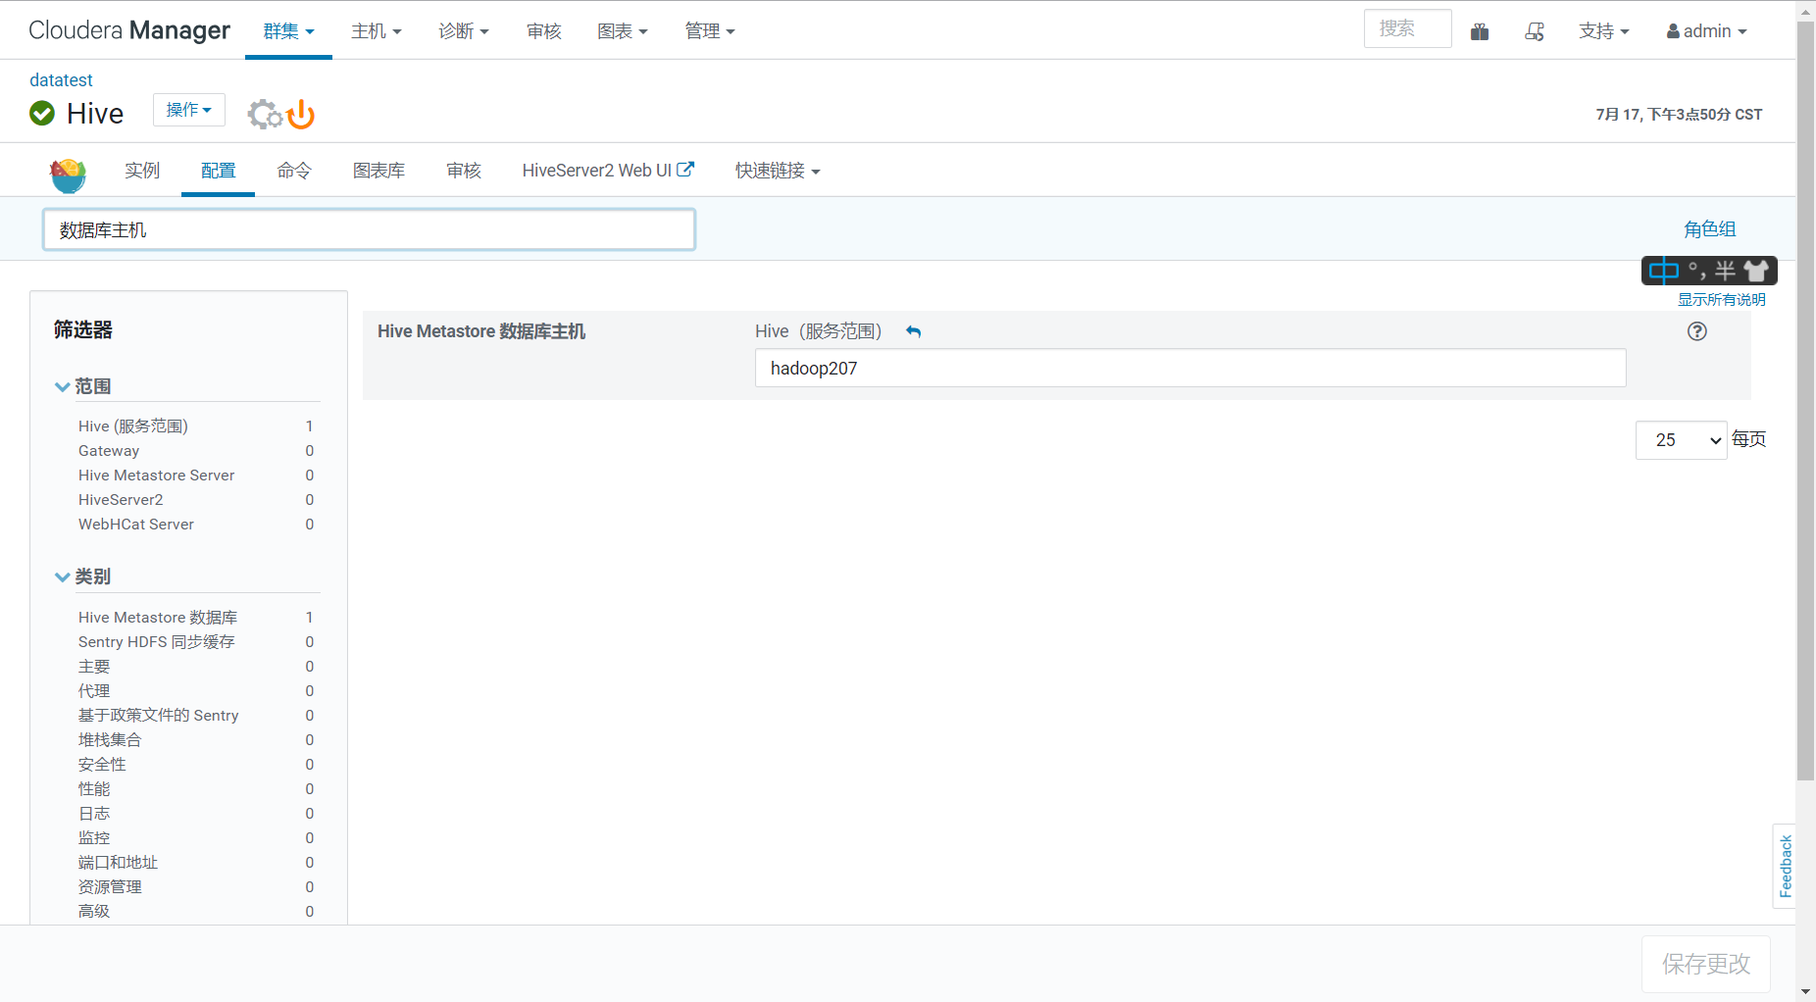1816x1002 pixels.
Task: Revert Hive Metastore host to default arrow
Action: [913, 332]
